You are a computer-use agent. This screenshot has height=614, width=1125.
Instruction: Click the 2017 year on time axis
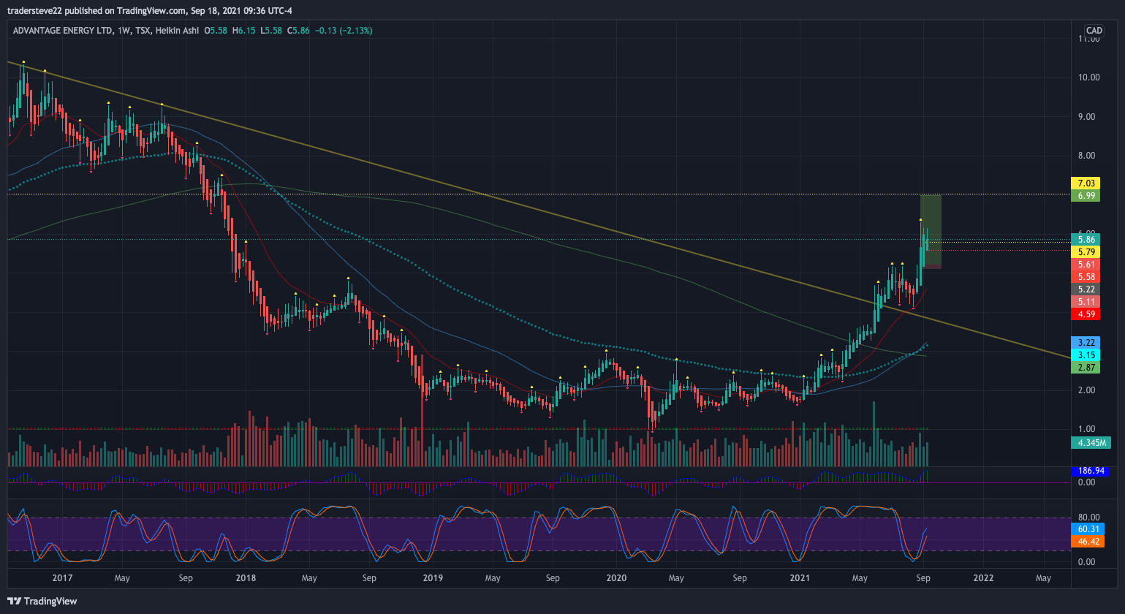(x=63, y=578)
